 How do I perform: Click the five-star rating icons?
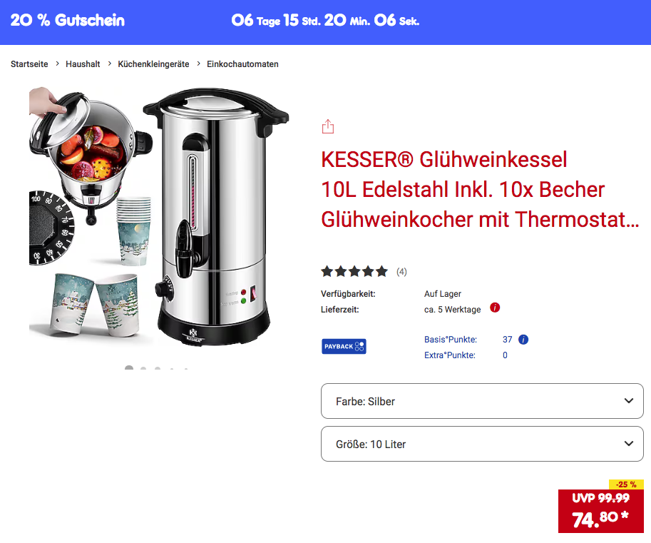[354, 272]
